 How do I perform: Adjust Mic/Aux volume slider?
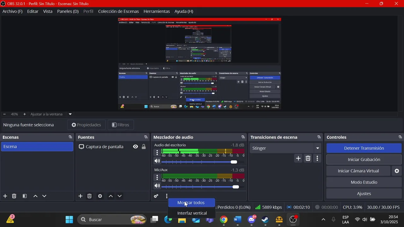tap(203, 187)
